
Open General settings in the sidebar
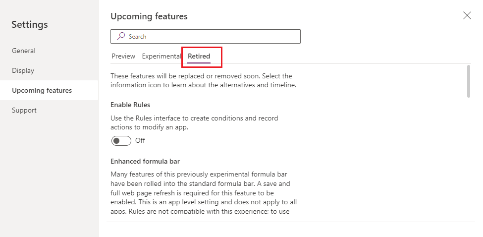tap(24, 51)
